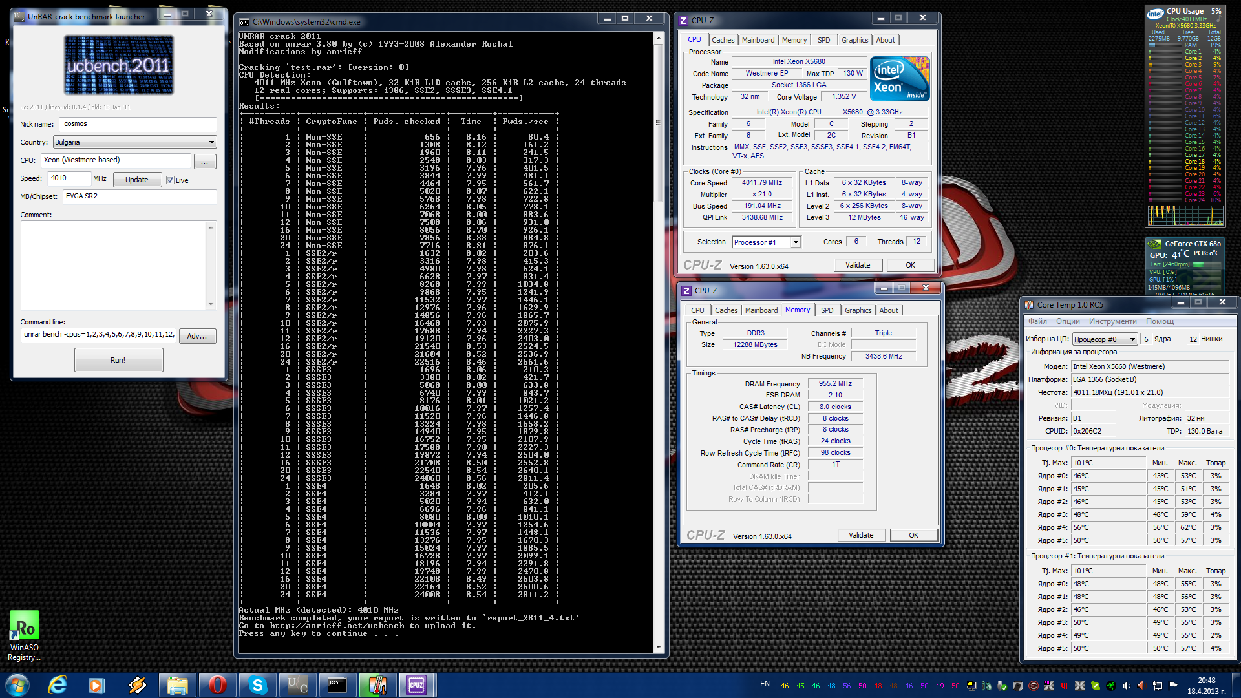
Task: Click the Intel badge in CPU Usage gadget
Action: [1155, 14]
